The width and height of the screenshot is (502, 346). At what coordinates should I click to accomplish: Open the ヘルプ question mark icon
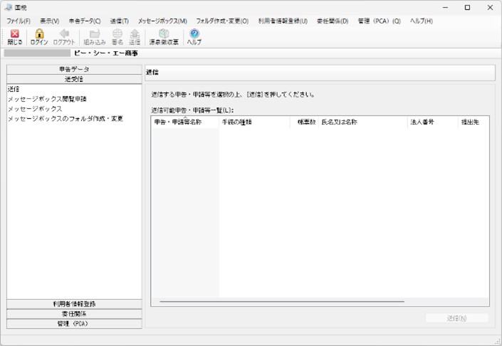click(x=194, y=33)
